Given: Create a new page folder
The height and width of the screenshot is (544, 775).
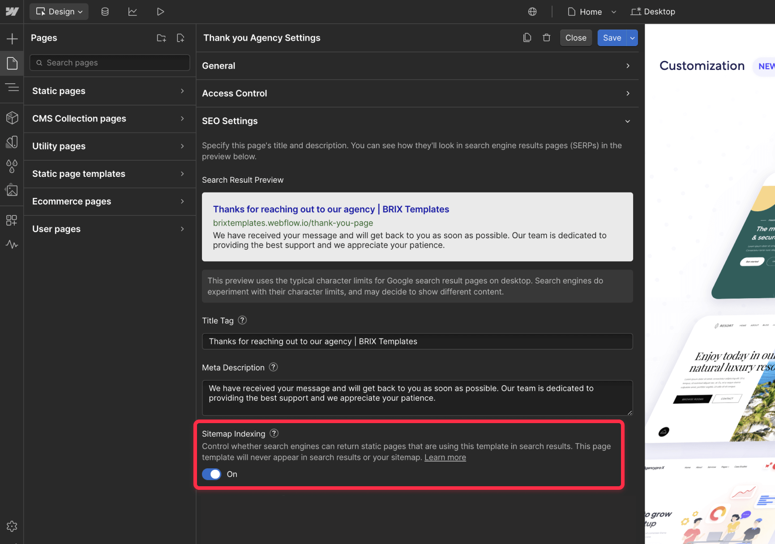Looking at the screenshot, I should (x=162, y=38).
